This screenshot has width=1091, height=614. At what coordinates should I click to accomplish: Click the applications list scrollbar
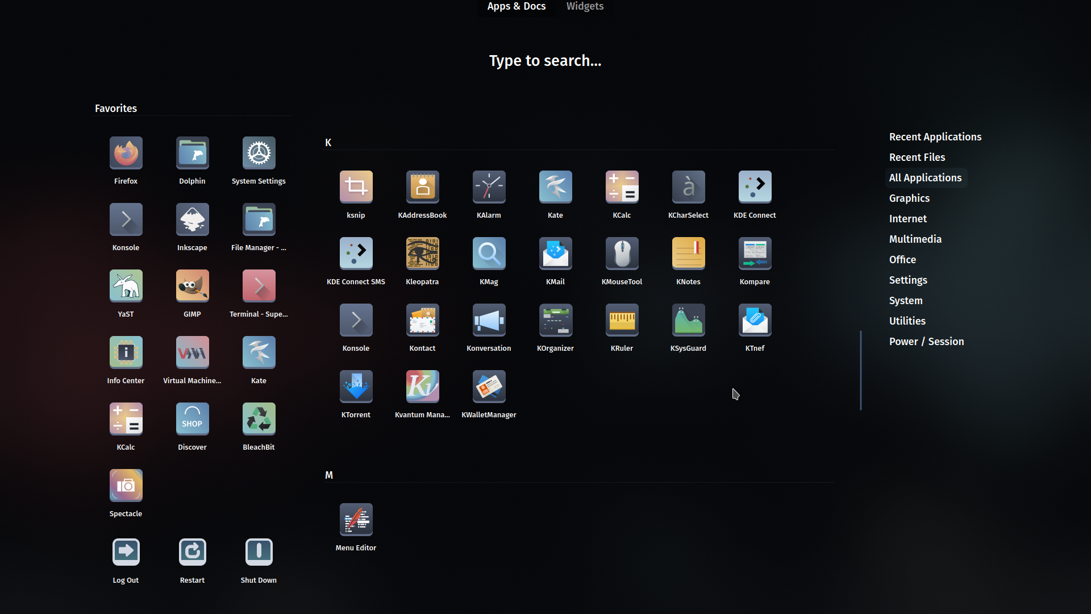[x=861, y=370]
